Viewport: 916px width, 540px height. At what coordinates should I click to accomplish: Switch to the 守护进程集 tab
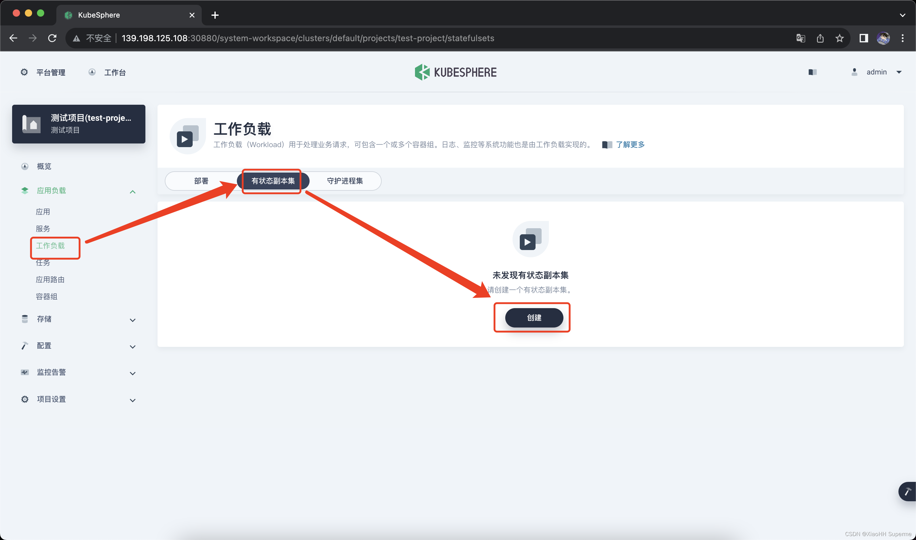click(x=344, y=181)
